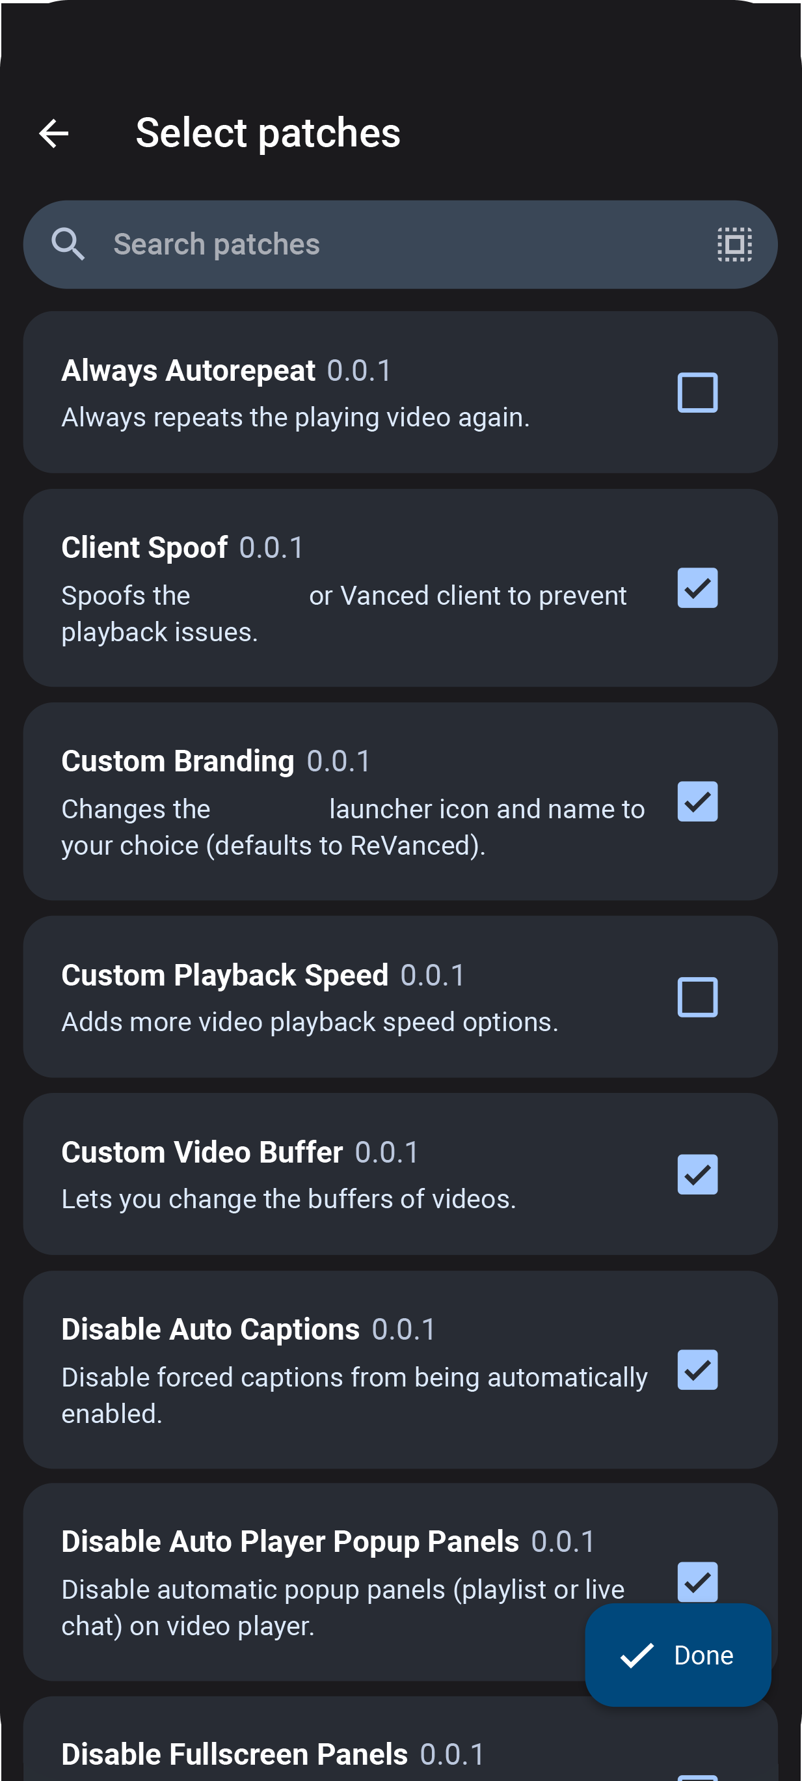
Task: Click the checkmark icon on Done
Action: point(636,1655)
